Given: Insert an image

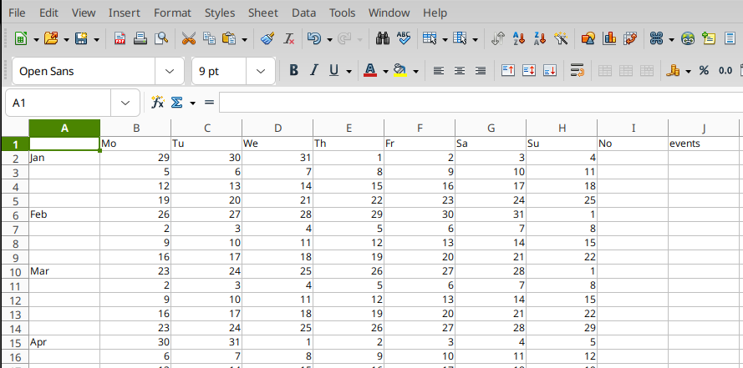Looking at the screenshot, I should click(588, 38).
